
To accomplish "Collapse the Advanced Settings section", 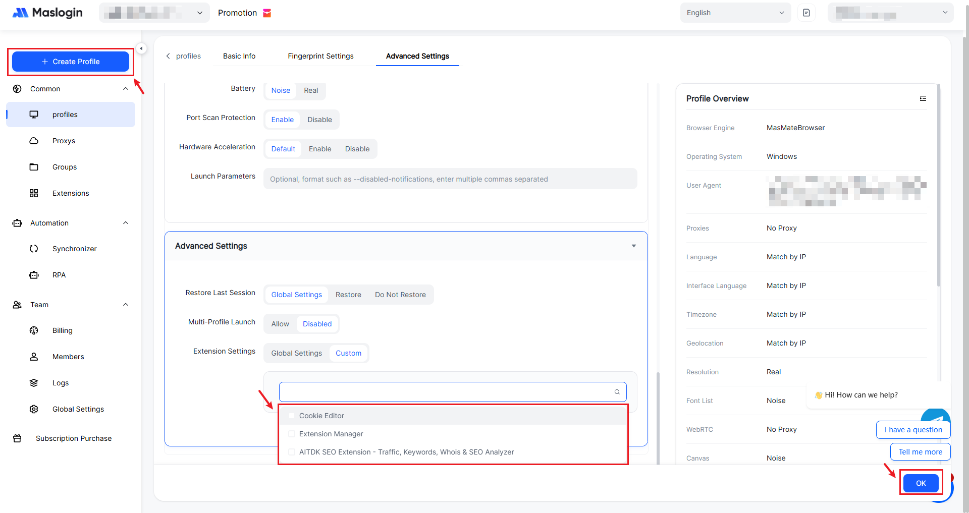I will (x=633, y=246).
